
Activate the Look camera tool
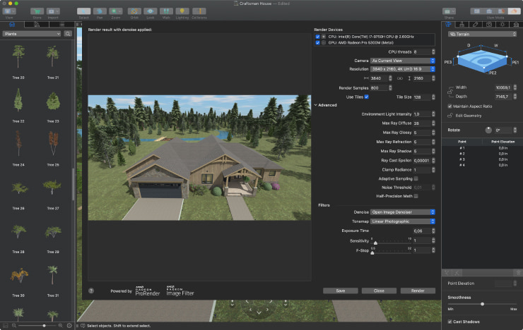click(x=150, y=11)
